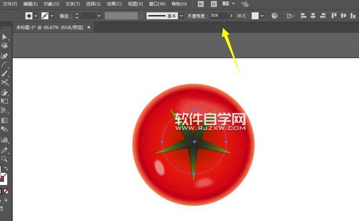Open the 对象(O) menu
The height and width of the screenshot is (221, 359).
51,4
